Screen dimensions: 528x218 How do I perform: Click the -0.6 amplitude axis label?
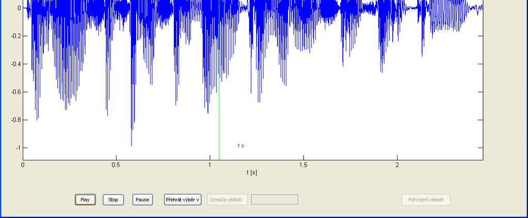tap(16, 92)
